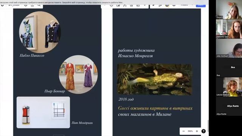The height and width of the screenshot is (136, 242).
Task: Select the Ophelia painting image by Gucci
Action: 155,79
